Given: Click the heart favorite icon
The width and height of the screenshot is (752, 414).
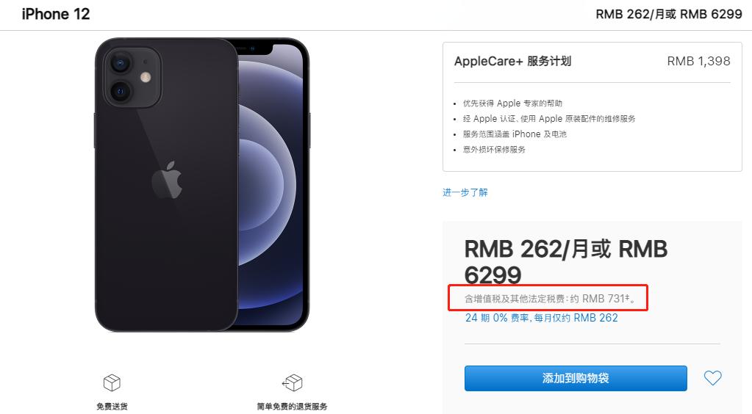Looking at the screenshot, I should point(713,378).
